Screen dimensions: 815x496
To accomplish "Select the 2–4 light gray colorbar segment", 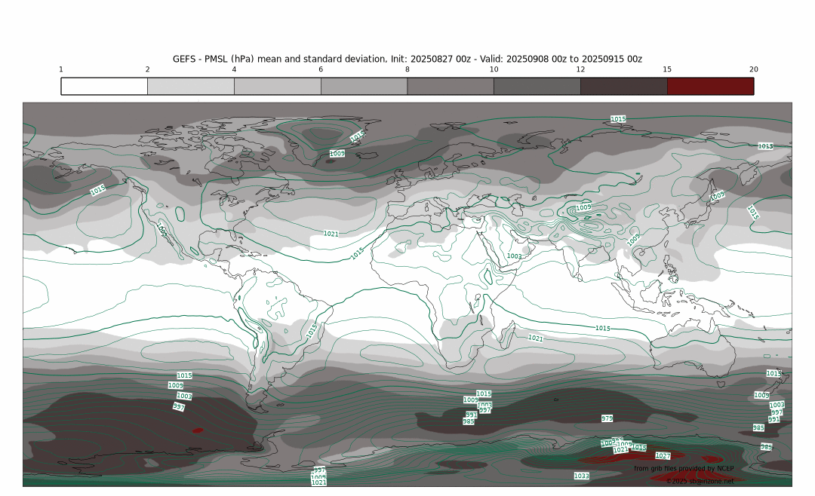I will click(191, 86).
